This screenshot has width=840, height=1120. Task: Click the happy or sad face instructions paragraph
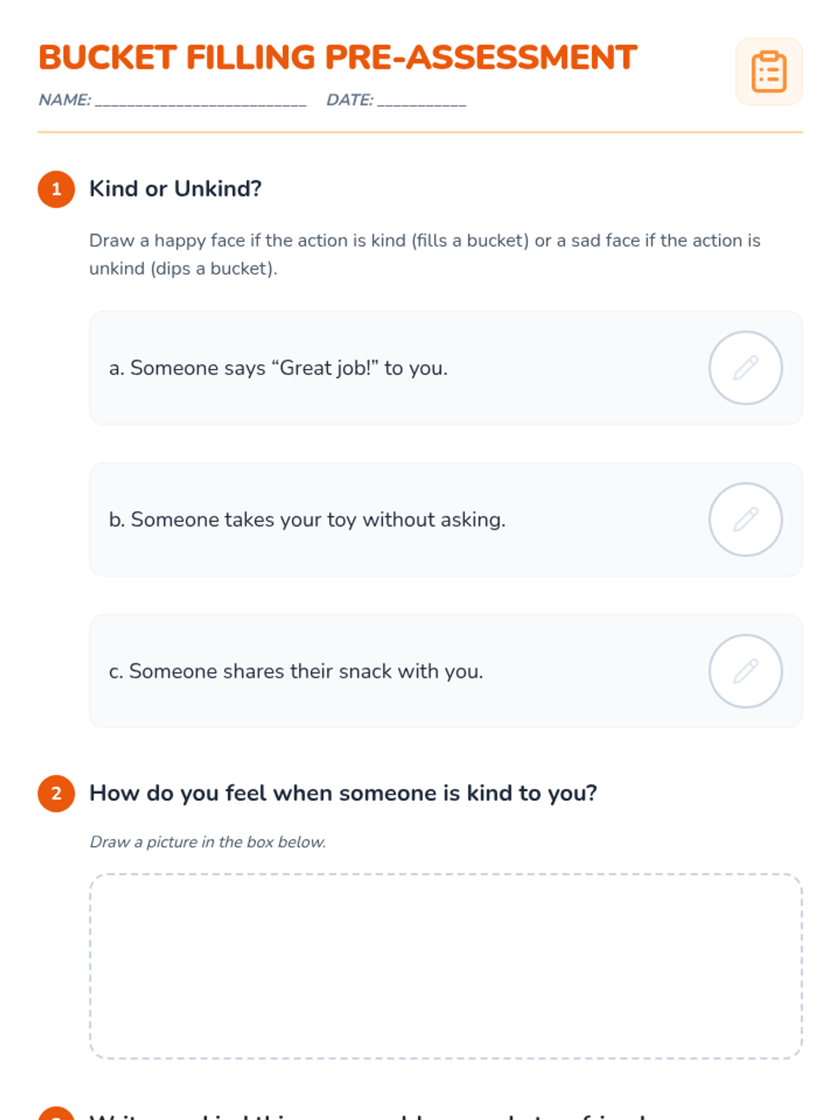pyautogui.click(x=424, y=254)
